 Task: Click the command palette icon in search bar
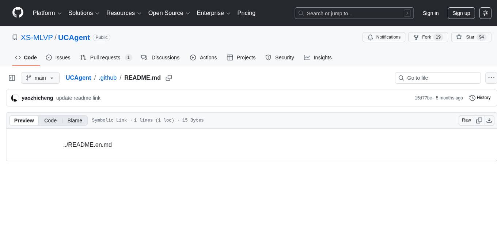407,13
